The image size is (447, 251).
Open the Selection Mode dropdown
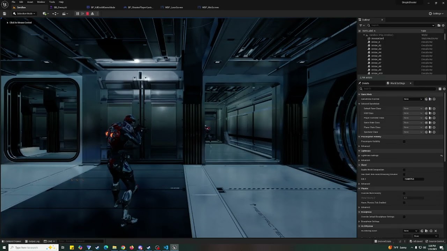tap(24, 14)
